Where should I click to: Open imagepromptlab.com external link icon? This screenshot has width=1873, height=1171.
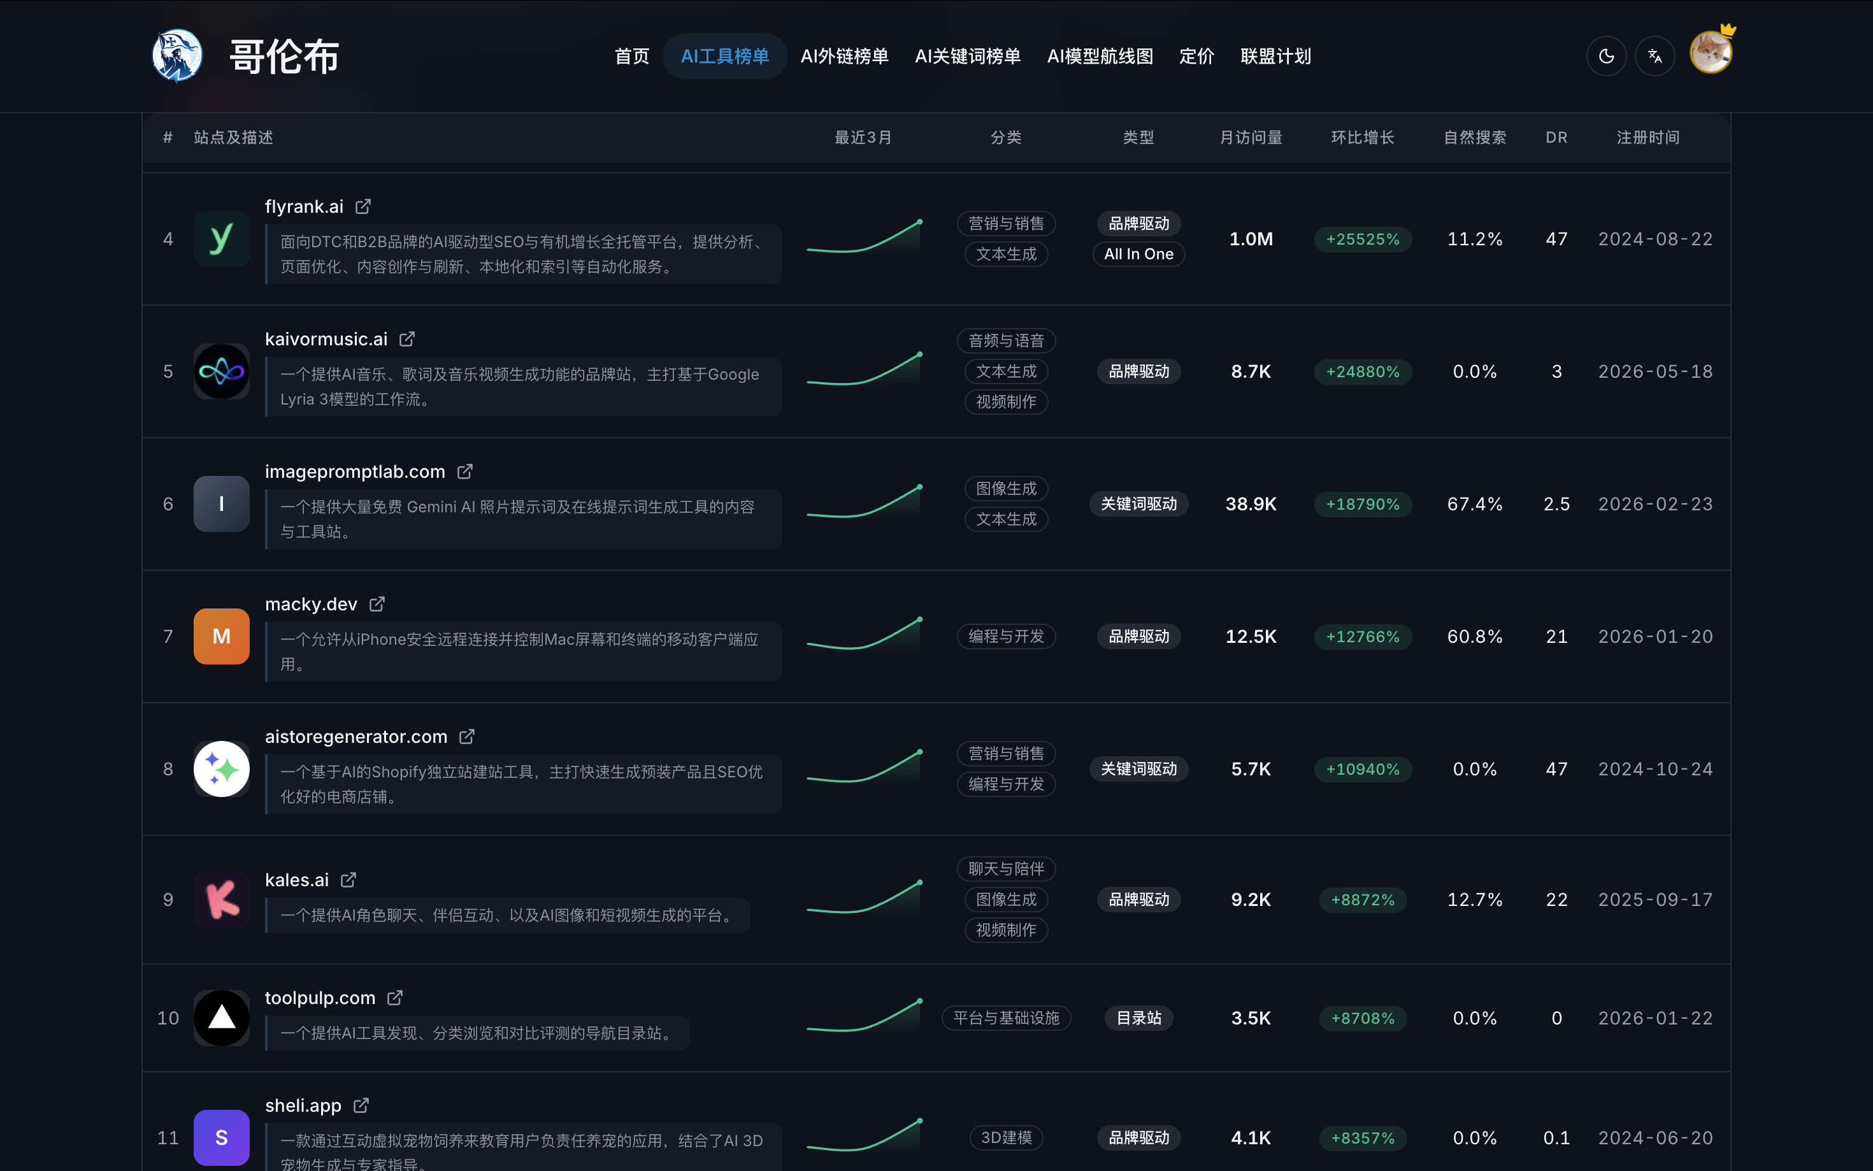[464, 471]
